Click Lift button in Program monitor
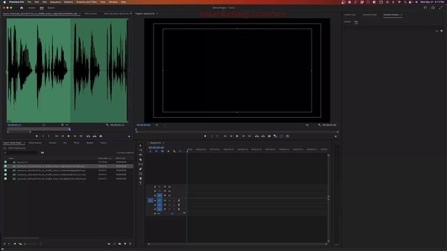This screenshot has height=251, width=447. 256,137
